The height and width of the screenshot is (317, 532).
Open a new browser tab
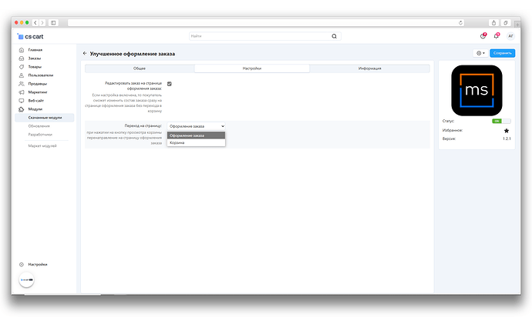pos(517,25)
